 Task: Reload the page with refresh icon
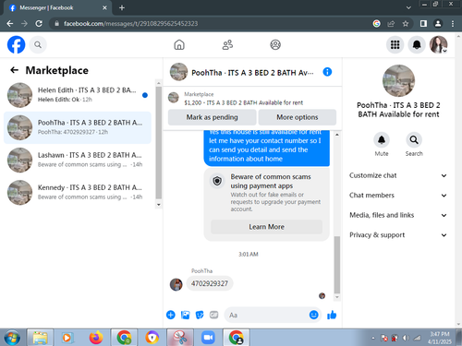click(39, 23)
